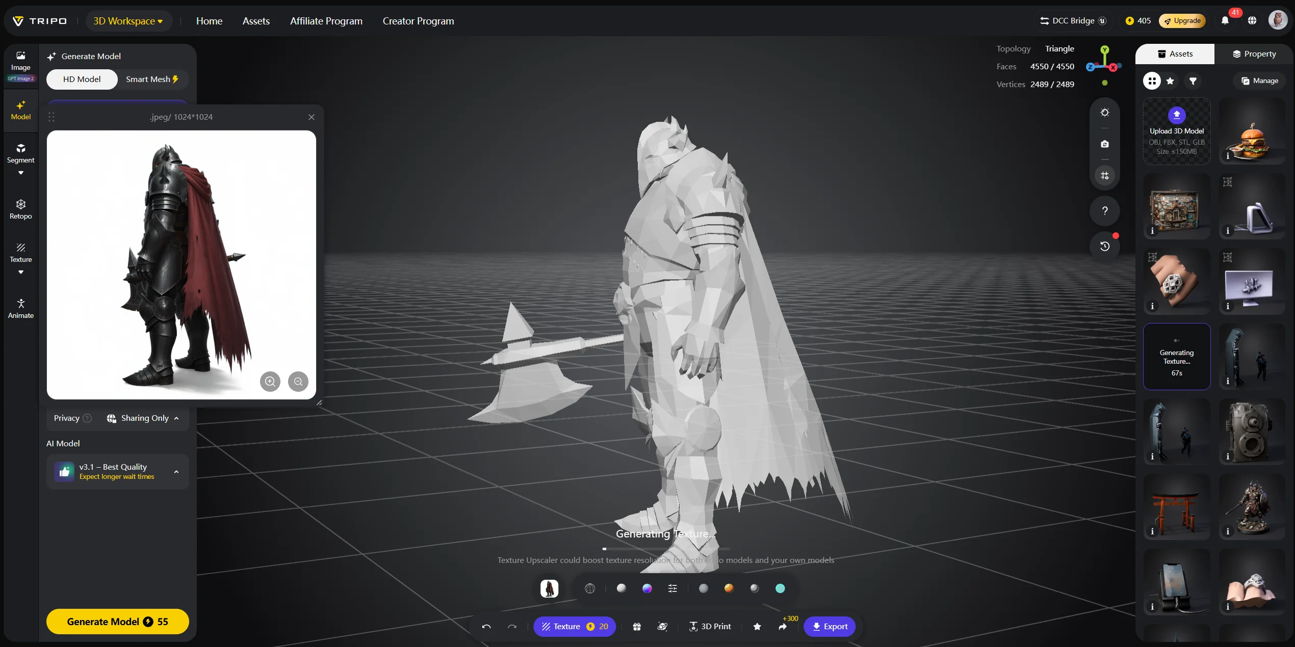1295x647 pixels.
Task: Expand the Segment tool submenu arrow
Action: (20, 173)
